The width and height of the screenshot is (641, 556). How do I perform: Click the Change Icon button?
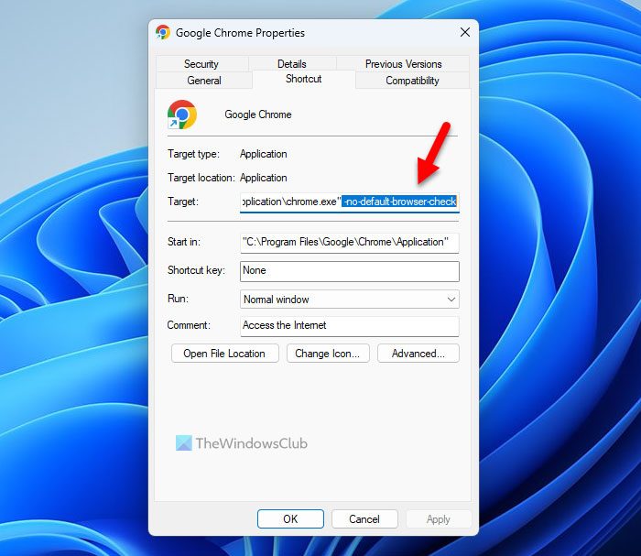(328, 354)
